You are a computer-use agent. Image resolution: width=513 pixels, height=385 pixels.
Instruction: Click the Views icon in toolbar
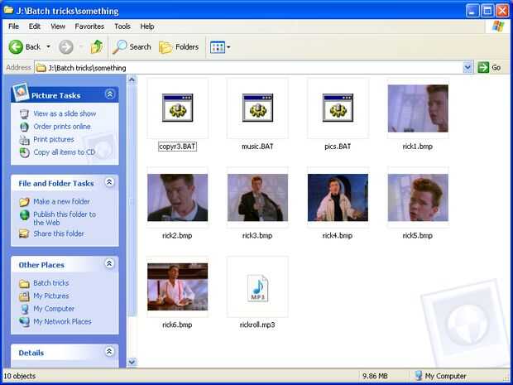pos(218,47)
